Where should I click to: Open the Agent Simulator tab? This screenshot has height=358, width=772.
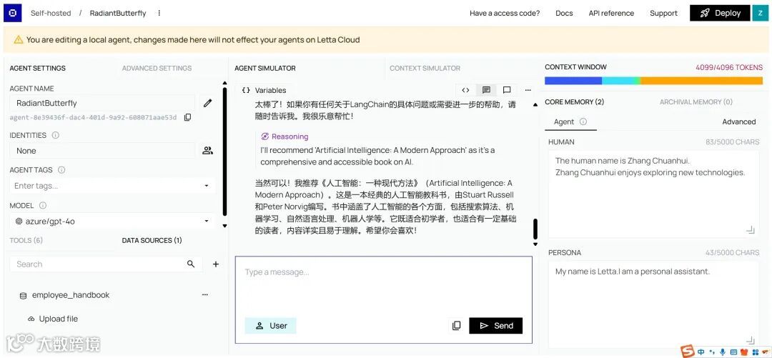pyautogui.click(x=265, y=68)
